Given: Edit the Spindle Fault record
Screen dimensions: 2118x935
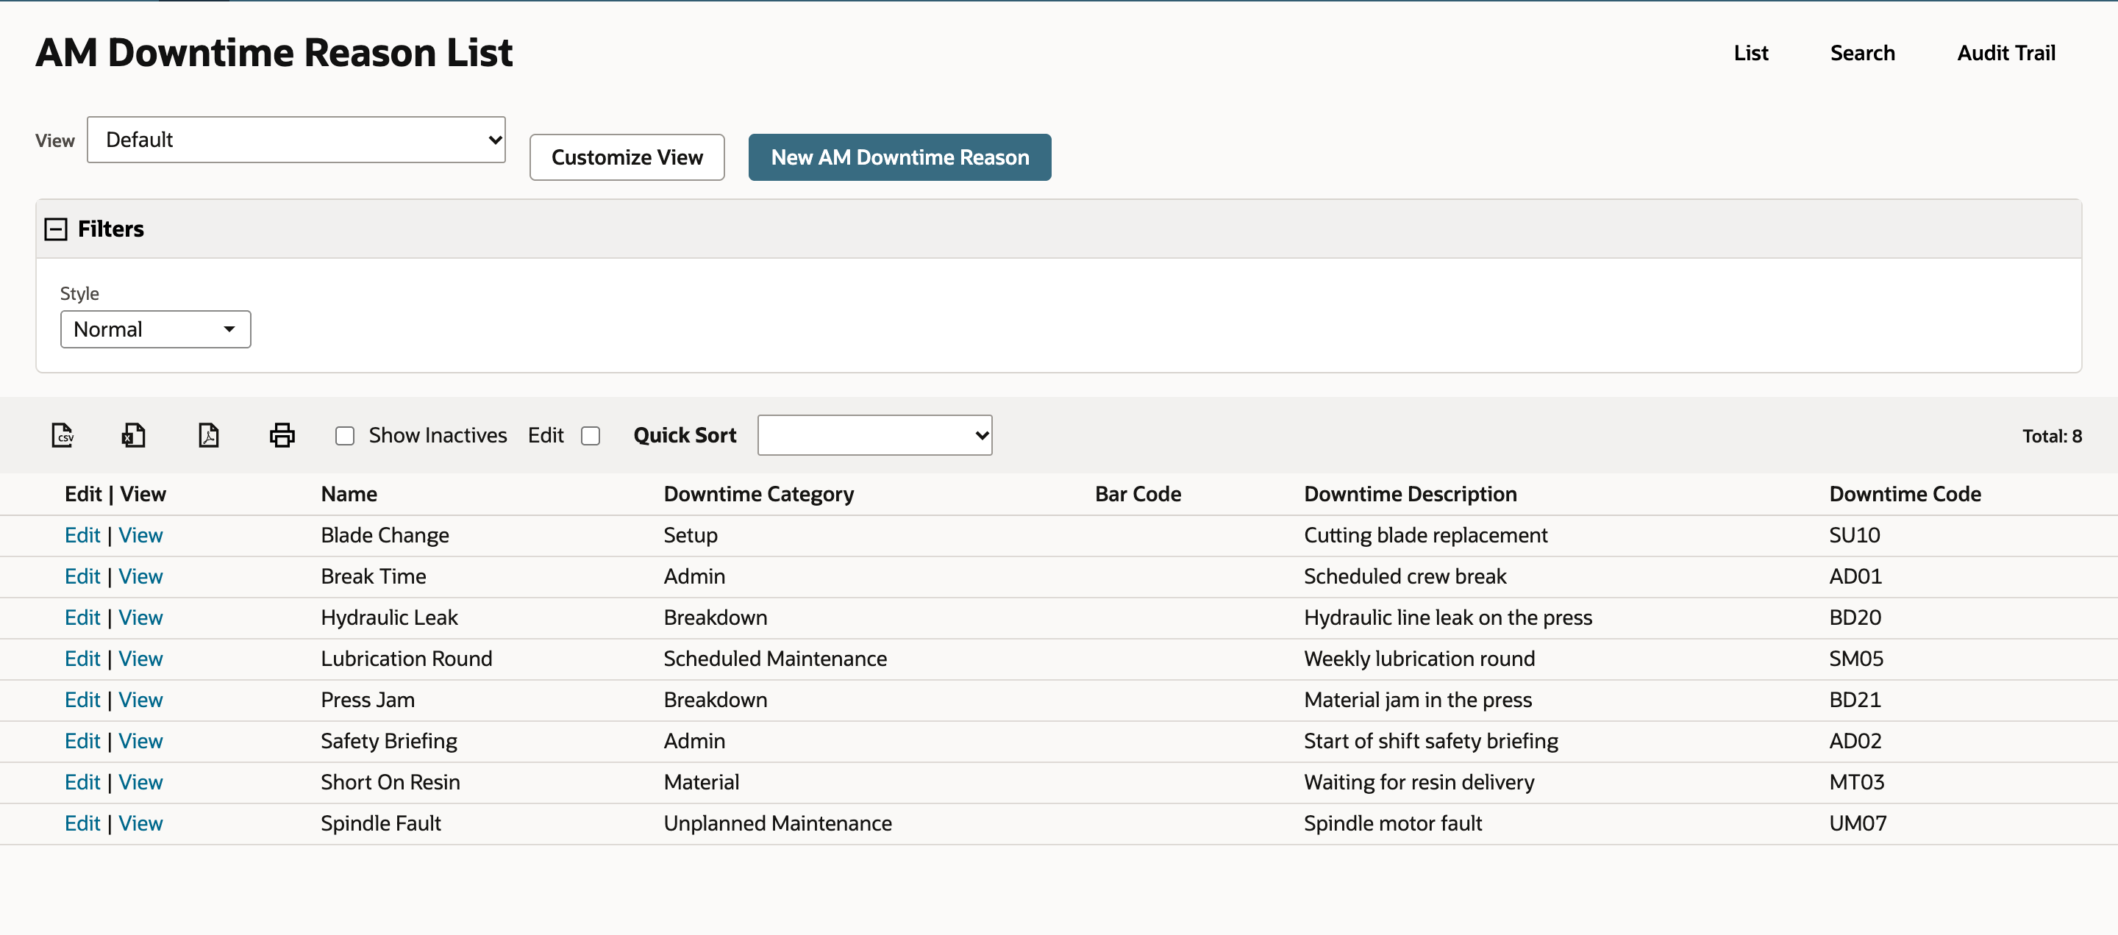Looking at the screenshot, I should tap(82, 823).
